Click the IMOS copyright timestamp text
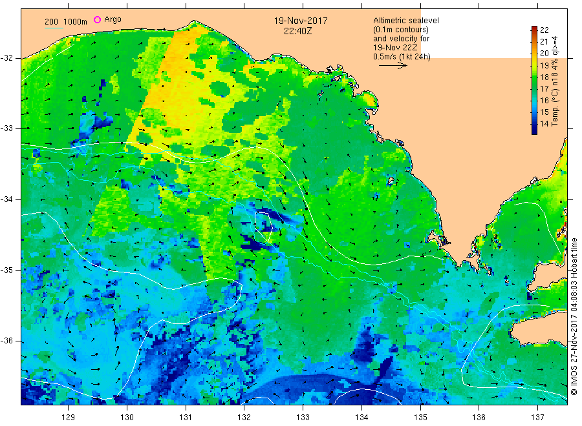582x426 pixels. point(574,317)
